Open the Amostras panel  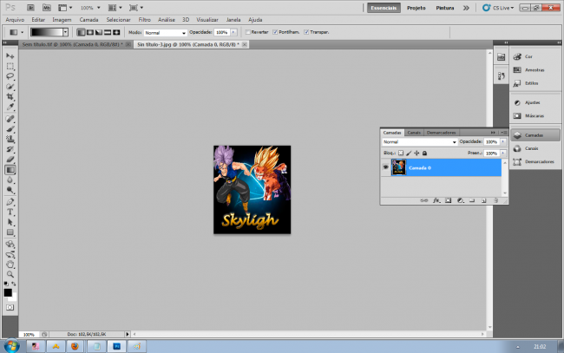tap(534, 70)
